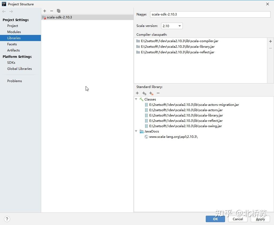274x225 pixels.
Task: Apply the current library changes
Action: 260,219
